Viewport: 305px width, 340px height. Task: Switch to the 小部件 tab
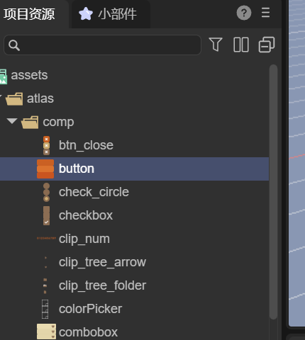click(x=111, y=14)
